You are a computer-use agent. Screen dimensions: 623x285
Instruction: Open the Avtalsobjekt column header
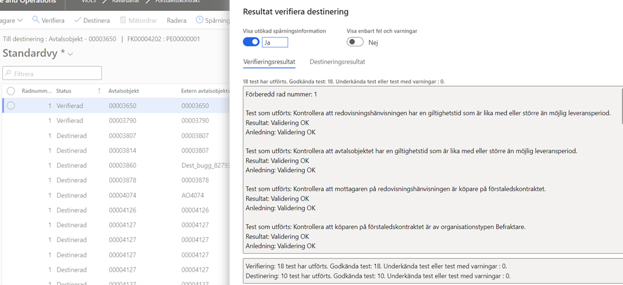pos(124,91)
